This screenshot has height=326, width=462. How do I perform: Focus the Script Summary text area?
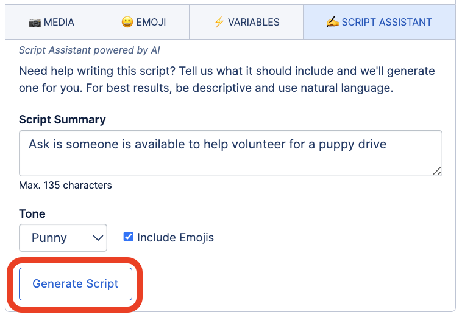coord(230,153)
